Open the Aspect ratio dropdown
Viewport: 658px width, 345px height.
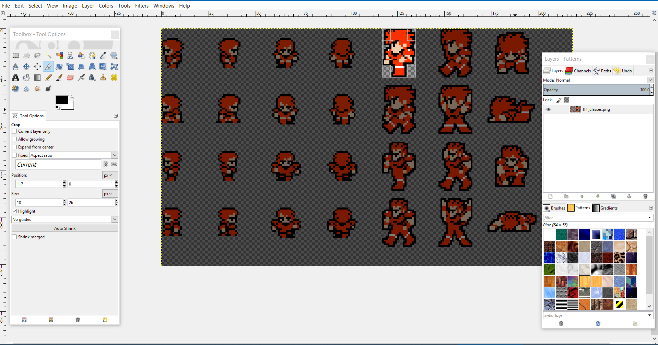pos(74,155)
